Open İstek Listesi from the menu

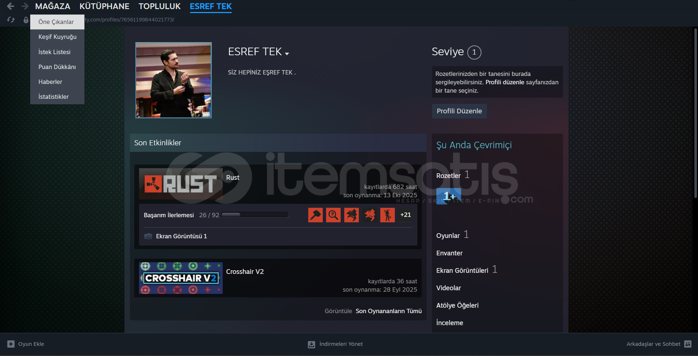click(57, 52)
